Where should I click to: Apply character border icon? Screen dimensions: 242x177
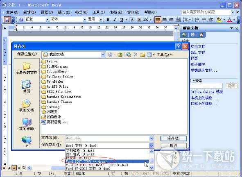click(x=132, y=20)
